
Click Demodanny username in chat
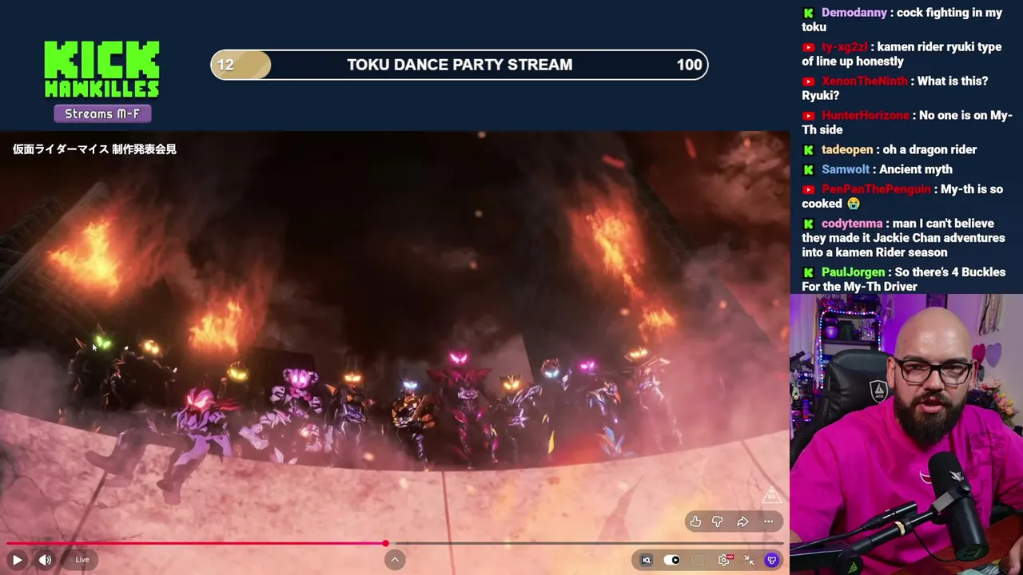[x=854, y=13]
